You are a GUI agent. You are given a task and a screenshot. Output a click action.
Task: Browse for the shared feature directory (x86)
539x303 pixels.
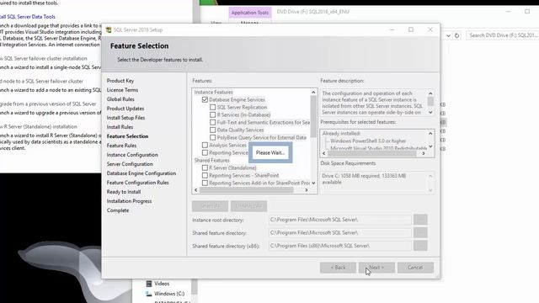click(x=420, y=246)
